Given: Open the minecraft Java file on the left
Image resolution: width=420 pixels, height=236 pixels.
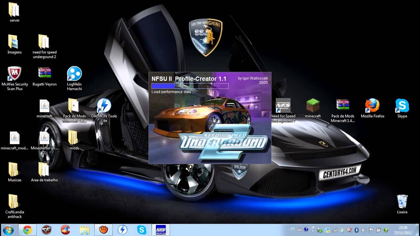Looking at the screenshot, I should click(x=44, y=108).
